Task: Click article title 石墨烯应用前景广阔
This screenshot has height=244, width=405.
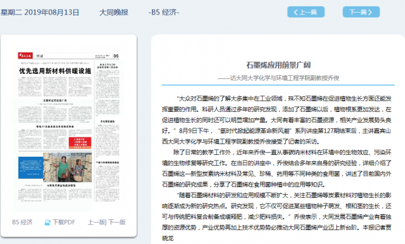Action: 278,65
